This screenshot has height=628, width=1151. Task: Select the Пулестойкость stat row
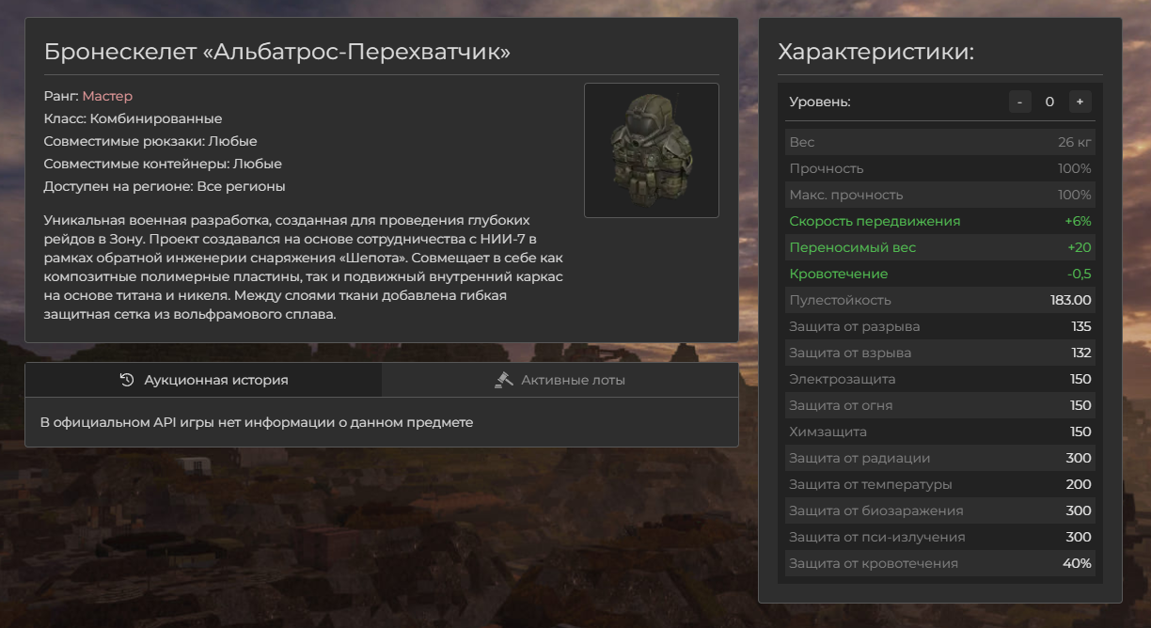939,300
